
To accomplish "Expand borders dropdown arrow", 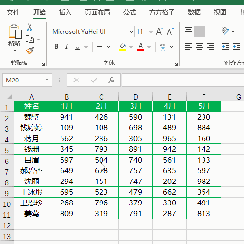I will pos(108,47).
